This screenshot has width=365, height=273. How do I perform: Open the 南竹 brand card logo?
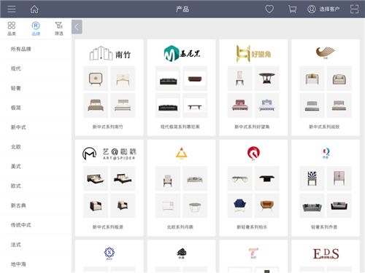[x=109, y=53]
